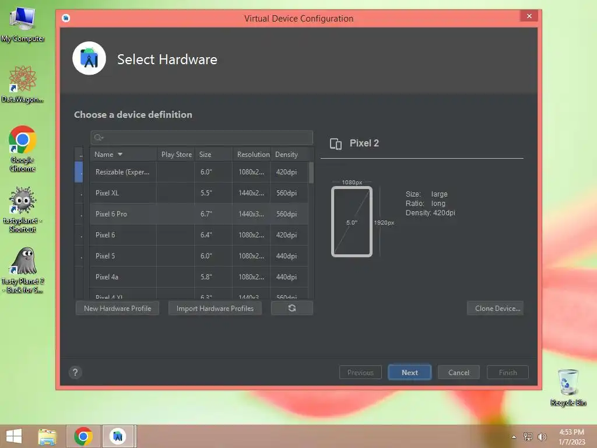
Task: Click the title bar Android Studio icon
Action: tap(66, 18)
